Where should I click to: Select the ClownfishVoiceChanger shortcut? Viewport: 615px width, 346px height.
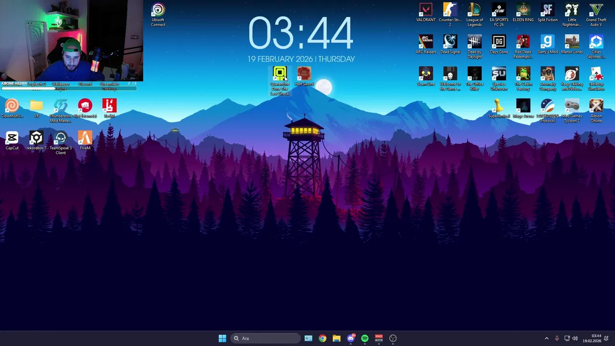coord(12,109)
